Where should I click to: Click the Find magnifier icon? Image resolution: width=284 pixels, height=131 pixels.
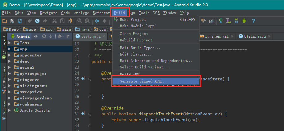click(x=80, y=21)
